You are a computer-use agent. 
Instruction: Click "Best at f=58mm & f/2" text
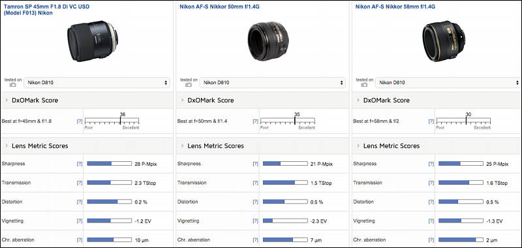376,121
